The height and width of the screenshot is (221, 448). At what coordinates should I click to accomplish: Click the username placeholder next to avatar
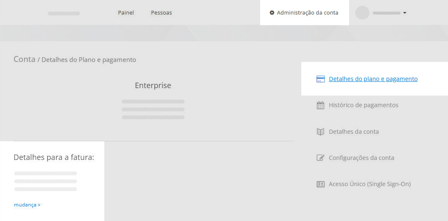pos(386,13)
